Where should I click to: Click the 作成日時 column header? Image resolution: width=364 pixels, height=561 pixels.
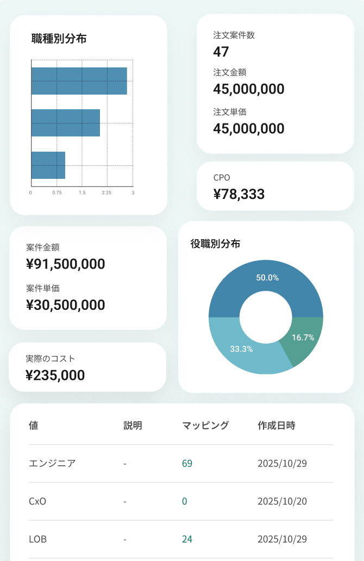[x=277, y=426]
